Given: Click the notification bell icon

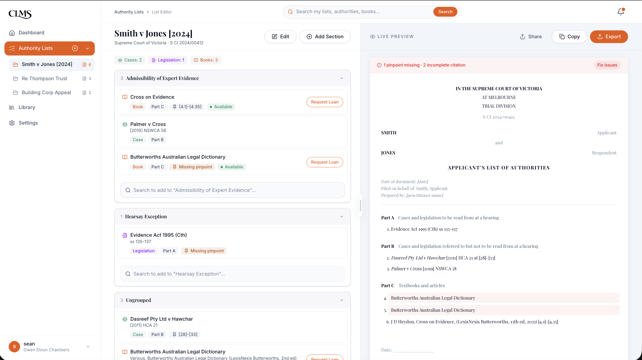Looking at the screenshot, I should tap(621, 12).
